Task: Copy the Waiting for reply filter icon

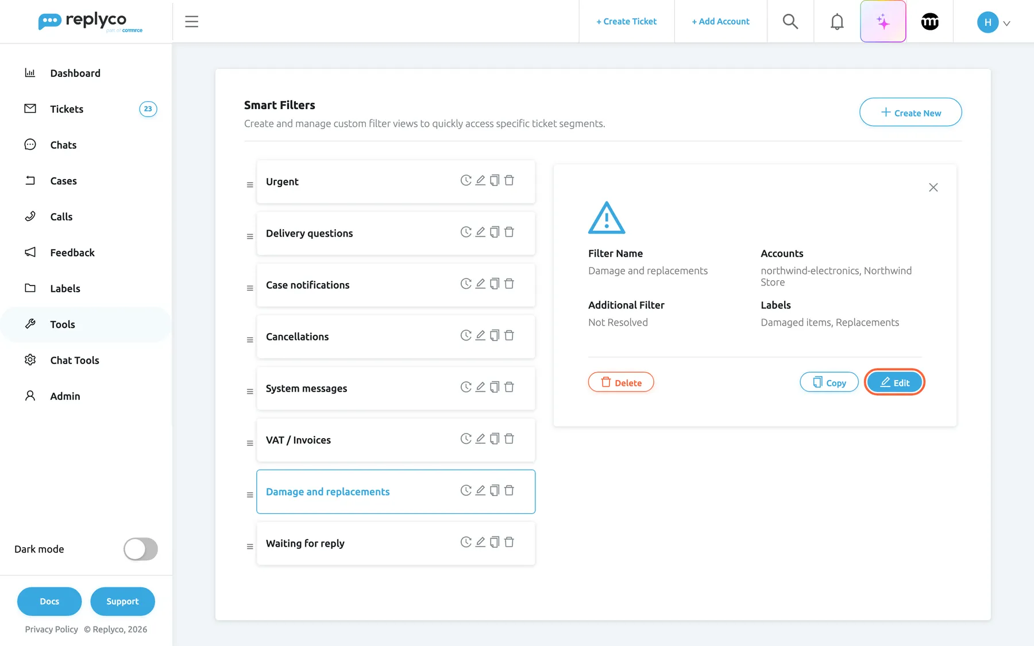Action: click(495, 542)
